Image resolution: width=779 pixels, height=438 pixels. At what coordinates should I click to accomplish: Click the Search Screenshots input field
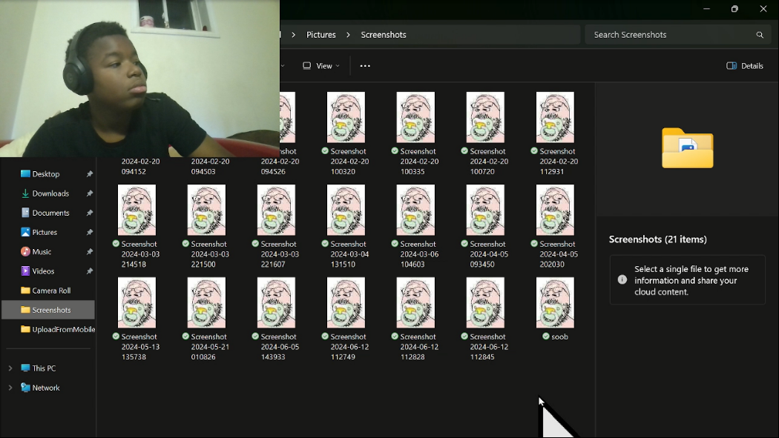pos(668,35)
